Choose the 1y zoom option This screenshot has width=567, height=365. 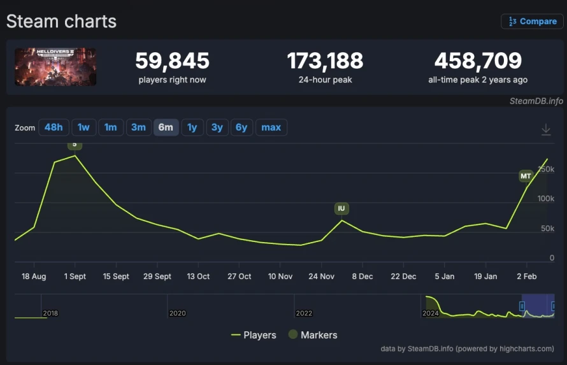(192, 127)
